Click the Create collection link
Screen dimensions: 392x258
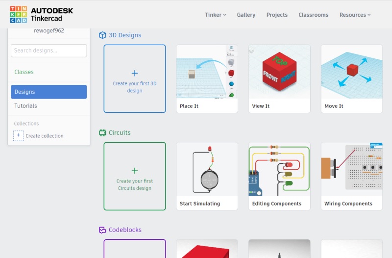coord(45,136)
